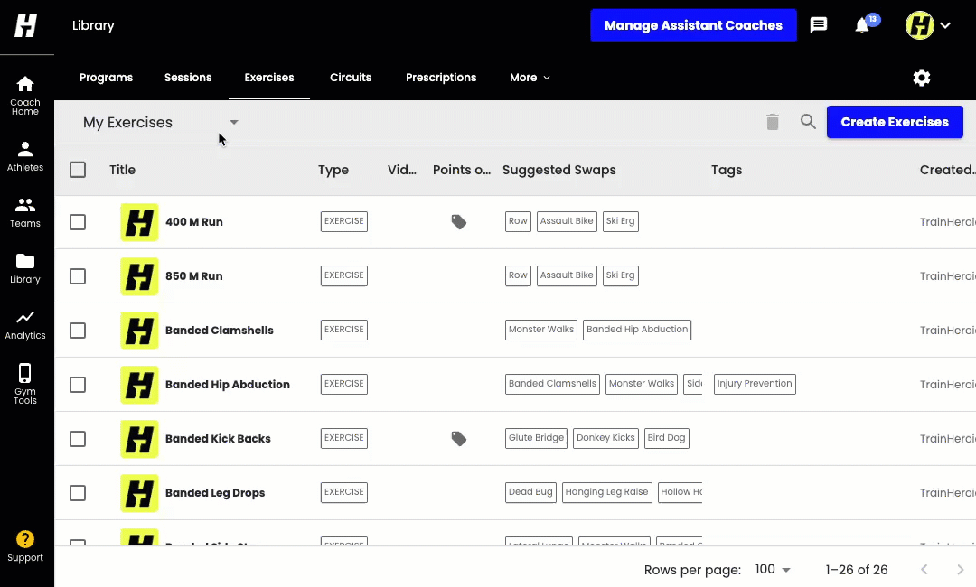The height and width of the screenshot is (587, 976).
Task: Check the Banded Clamshells row checkbox
Action: click(78, 331)
